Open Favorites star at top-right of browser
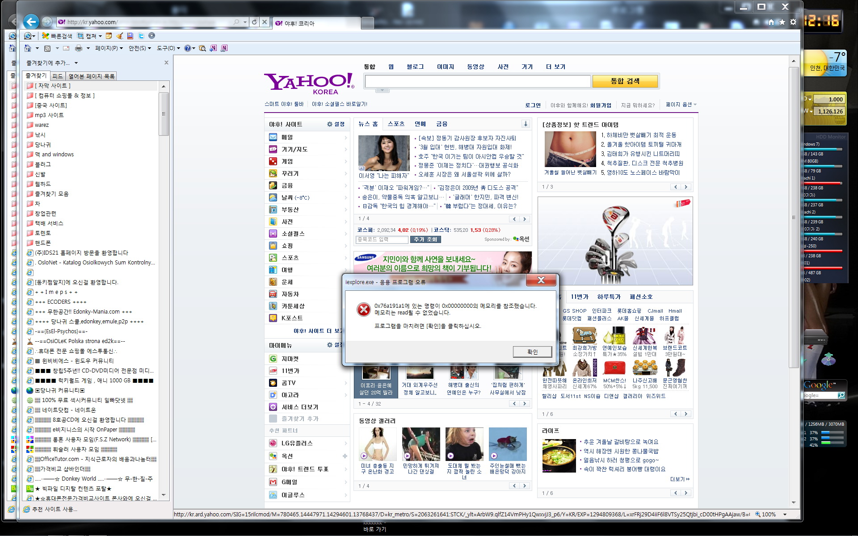 [782, 22]
